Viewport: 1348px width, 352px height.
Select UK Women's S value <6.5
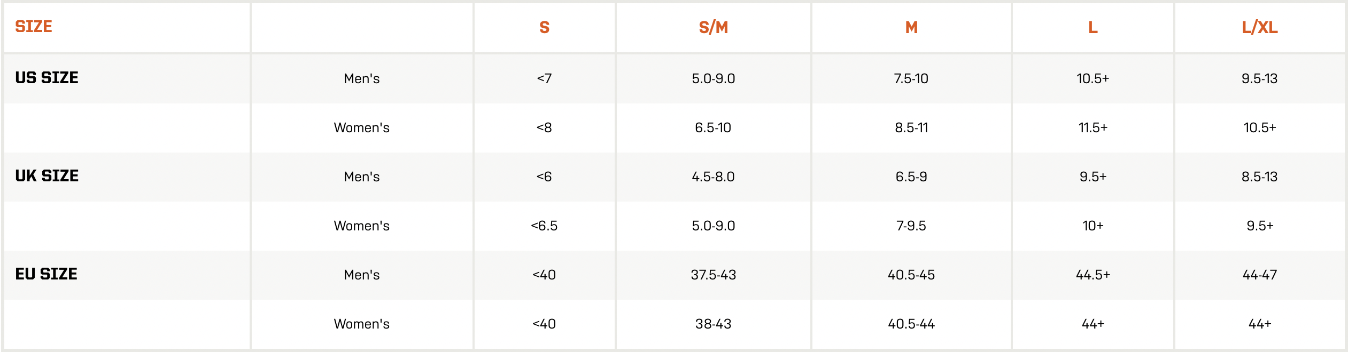[x=544, y=226]
